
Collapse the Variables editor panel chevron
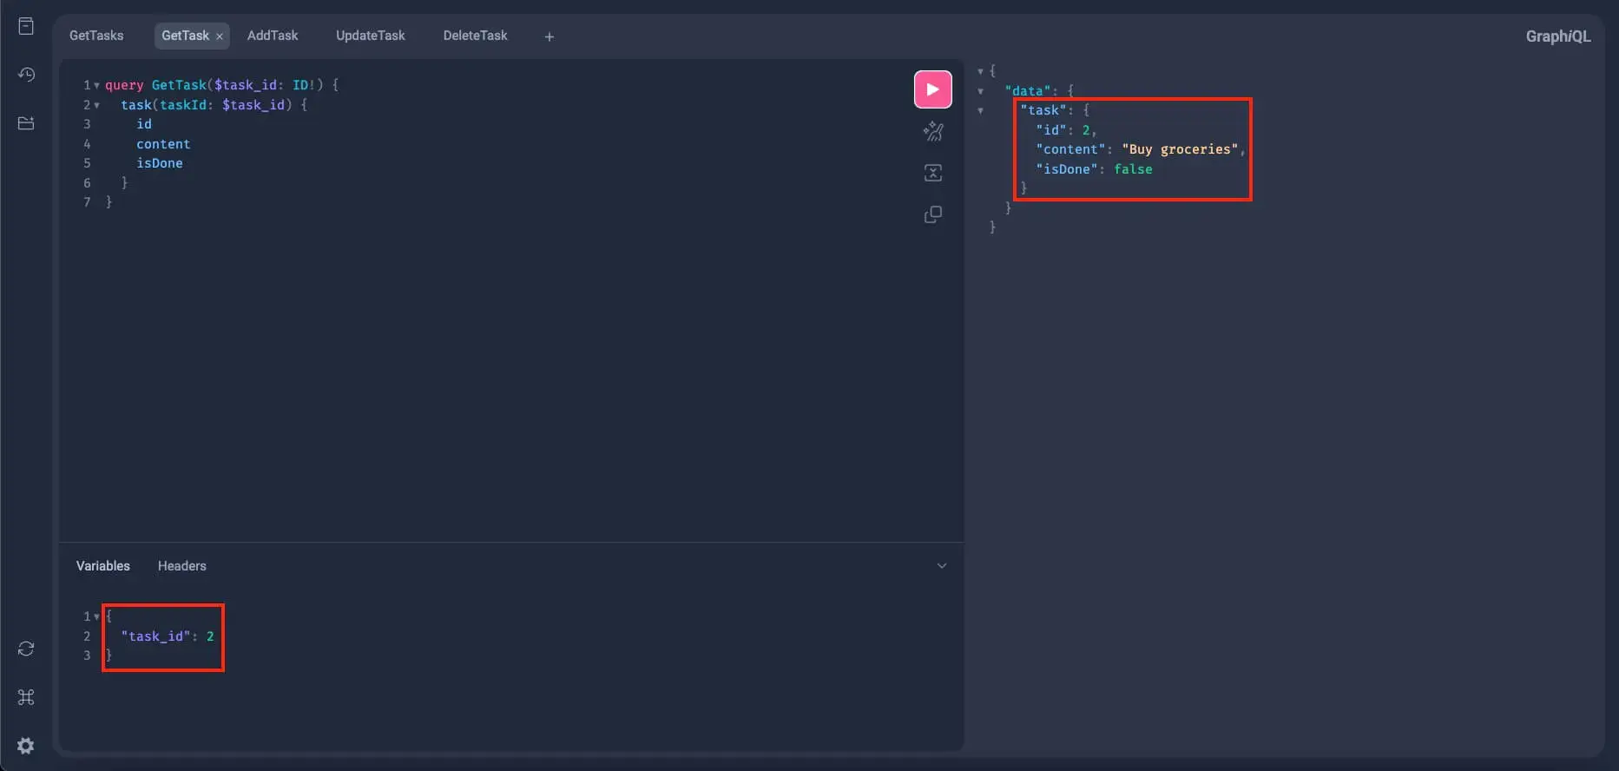941,566
